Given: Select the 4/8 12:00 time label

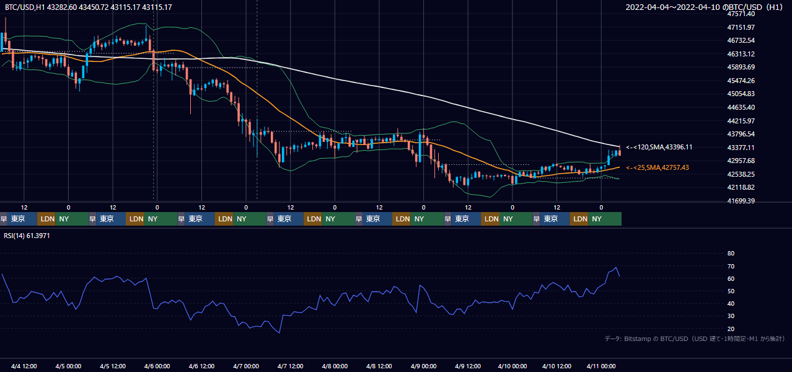Looking at the screenshot, I should click(x=379, y=366).
